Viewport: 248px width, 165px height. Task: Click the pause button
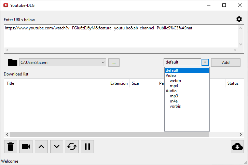87,147
